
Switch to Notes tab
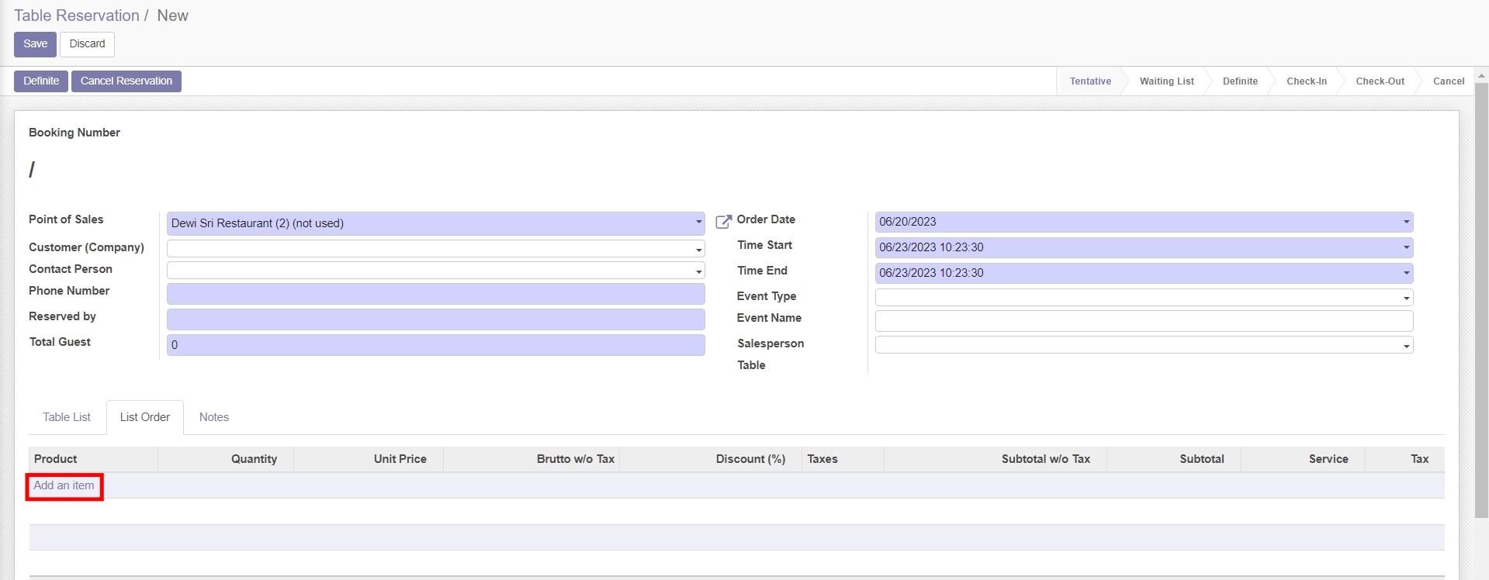(x=214, y=417)
